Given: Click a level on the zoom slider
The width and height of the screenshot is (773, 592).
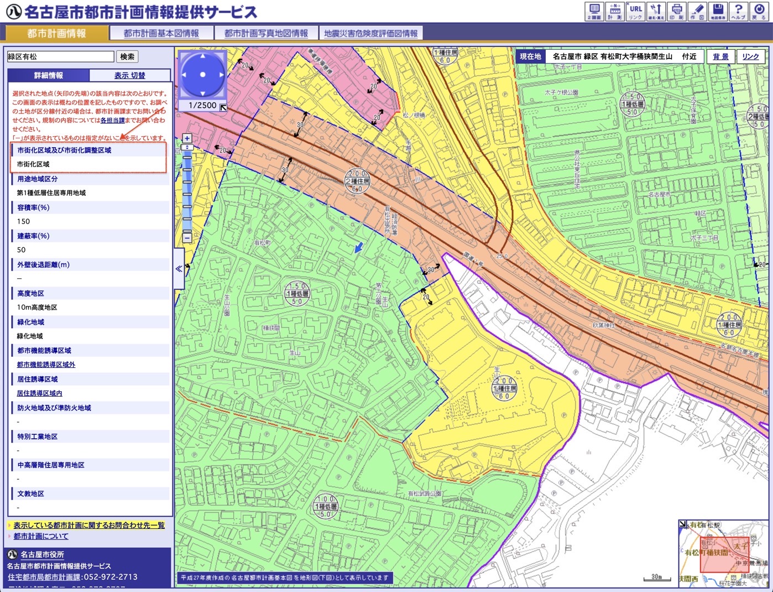Looking at the screenshot, I should click(x=187, y=194).
